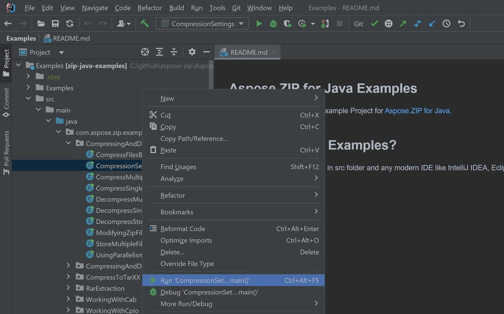Click the green Run button in toolbar
Viewport: 504px width, 314px height.
coord(259,24)
